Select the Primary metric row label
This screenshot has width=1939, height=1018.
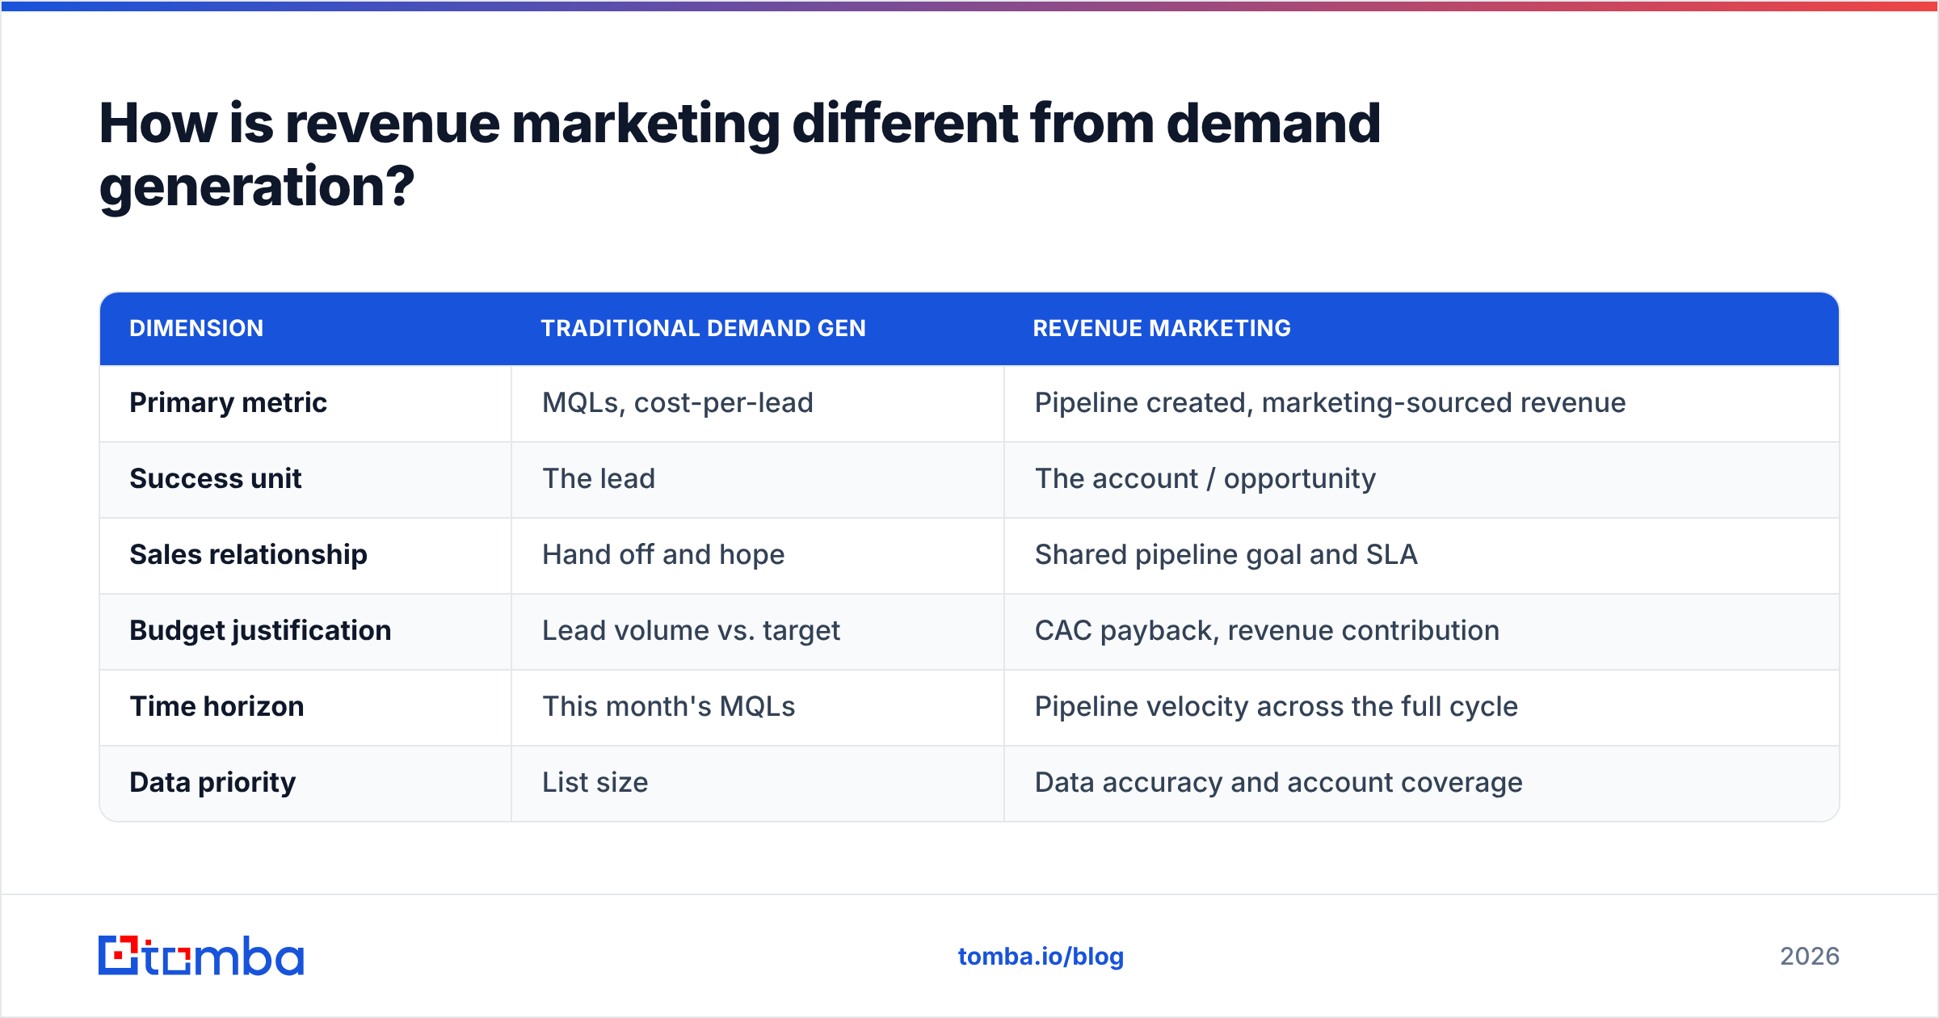[x=228, y=402]
